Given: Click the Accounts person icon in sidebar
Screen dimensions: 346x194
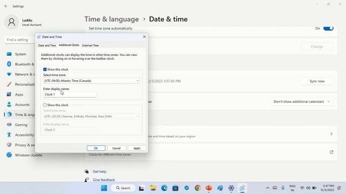Looking at the screenshot, I should tap(9, 105).
